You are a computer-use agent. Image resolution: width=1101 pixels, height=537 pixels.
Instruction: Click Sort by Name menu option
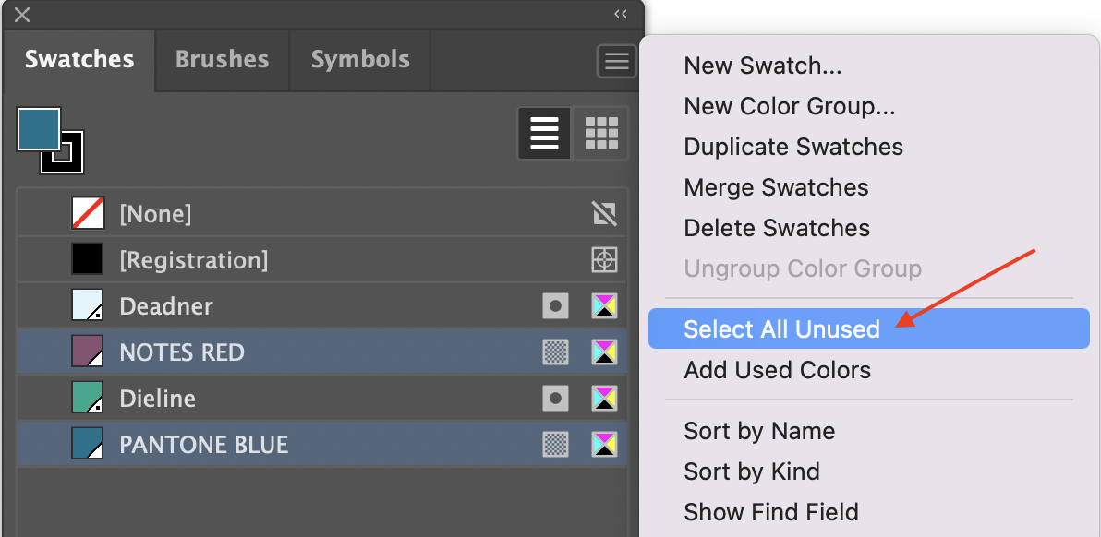pos(759,431)
